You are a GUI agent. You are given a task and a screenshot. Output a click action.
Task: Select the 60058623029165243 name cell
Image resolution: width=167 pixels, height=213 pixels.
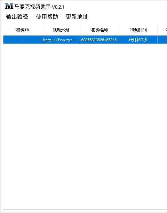click(100, 40)
